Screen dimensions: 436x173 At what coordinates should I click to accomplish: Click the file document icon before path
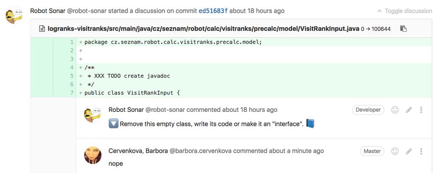[x=42, y=28]
